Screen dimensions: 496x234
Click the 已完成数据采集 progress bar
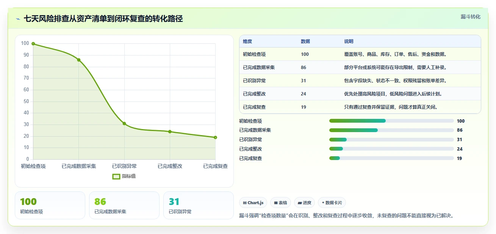391,130
